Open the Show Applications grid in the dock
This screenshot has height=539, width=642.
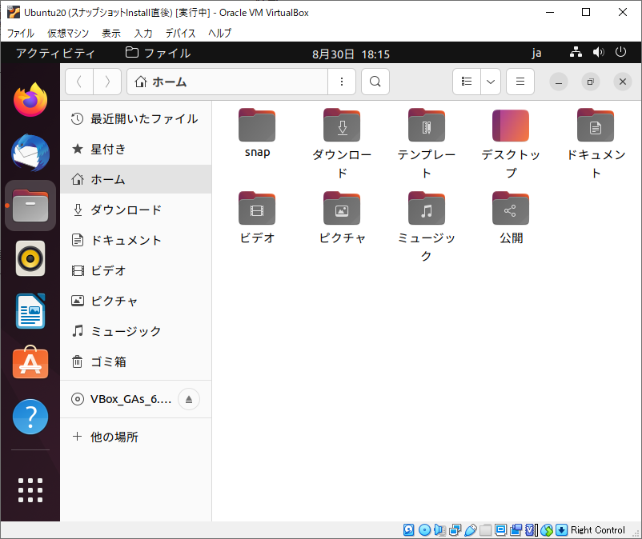click(x=30, y=490)
